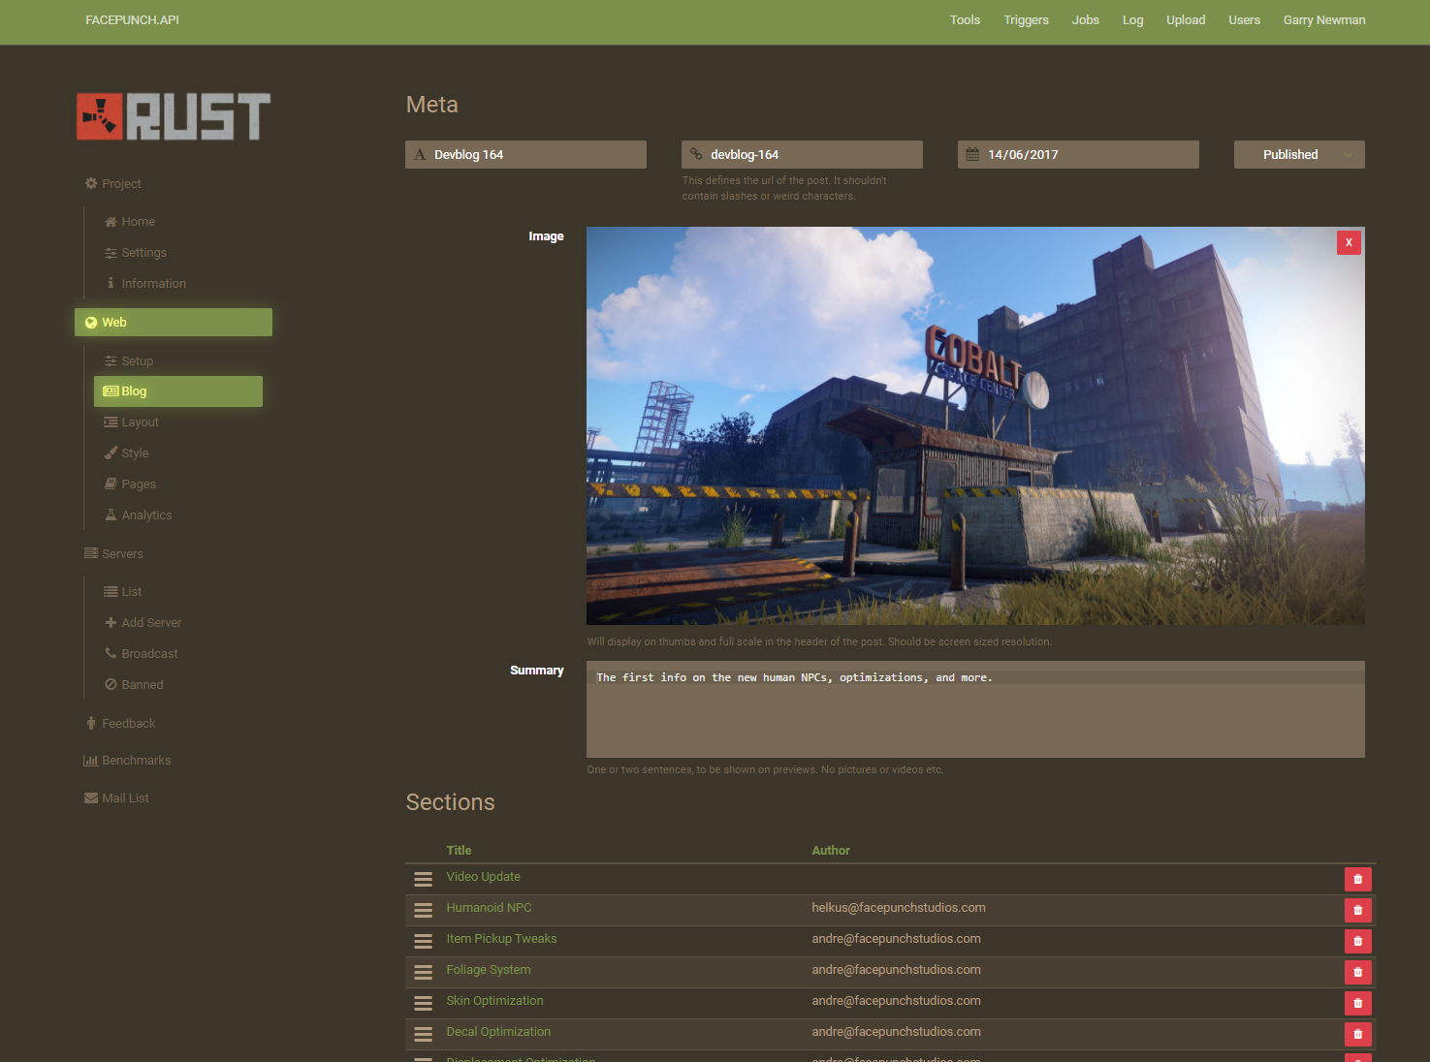
Task: Edit the Devblog 164 title field
Action: point(525,155)
